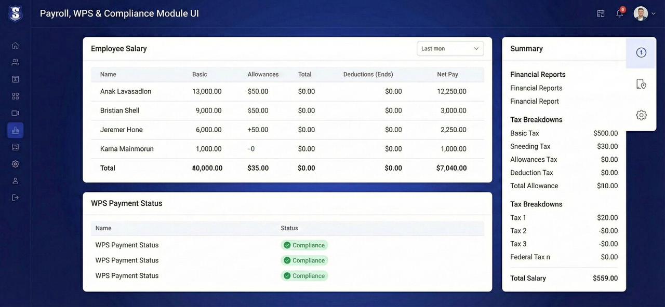The image size is (665, 307).
Task: Click the Total Salary amount '$559.00'
Action: click(605, 278)
